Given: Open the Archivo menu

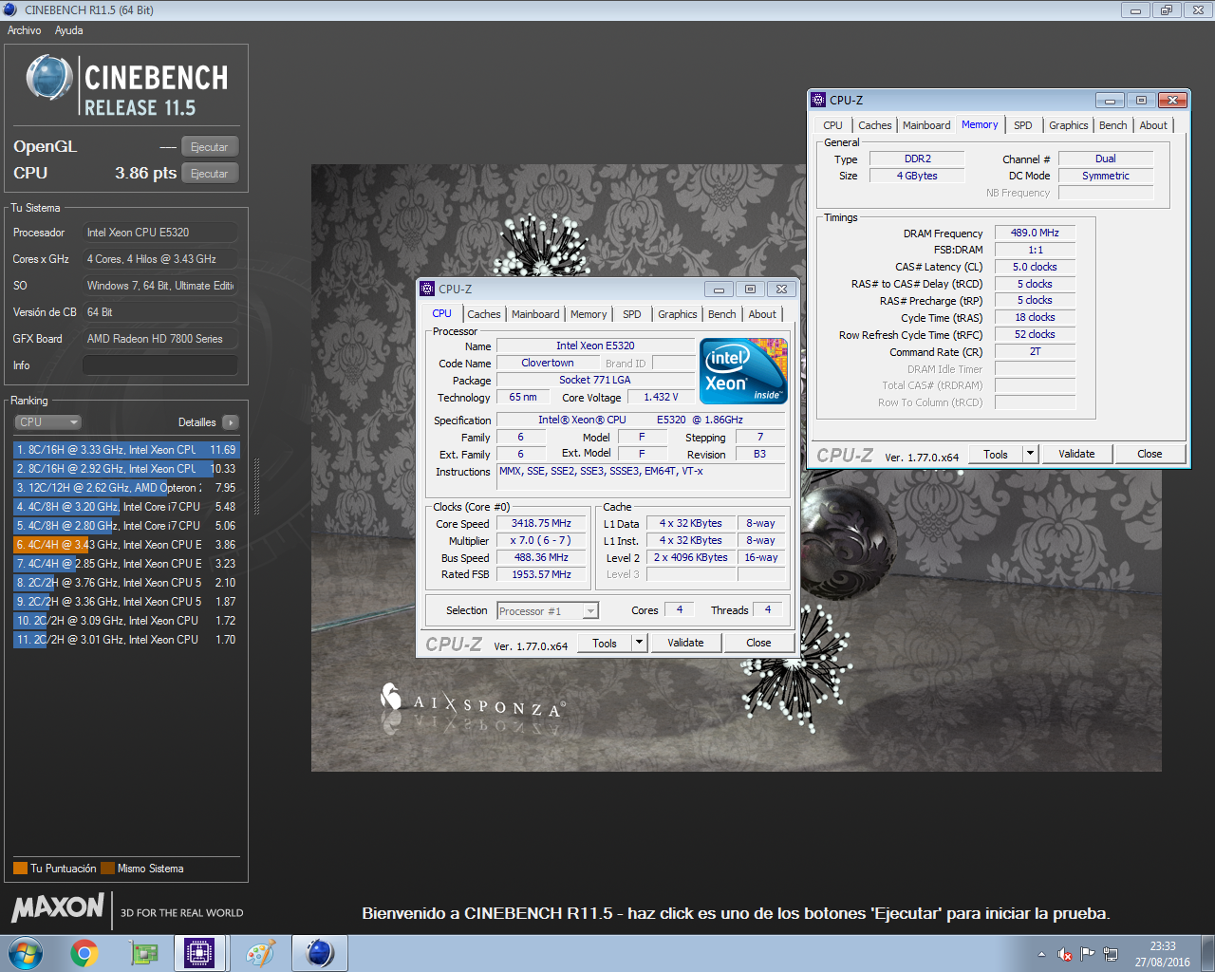Looking at the screenshot, I should 25,30.
